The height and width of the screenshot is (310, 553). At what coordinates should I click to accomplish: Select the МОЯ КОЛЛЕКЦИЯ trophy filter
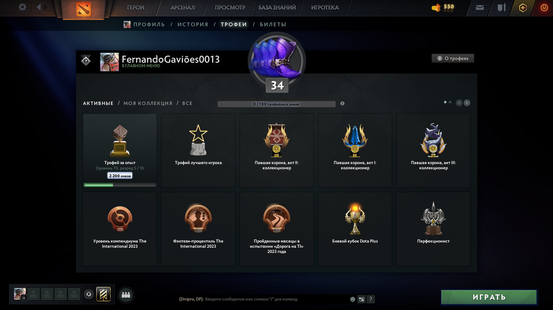(148, 103)
